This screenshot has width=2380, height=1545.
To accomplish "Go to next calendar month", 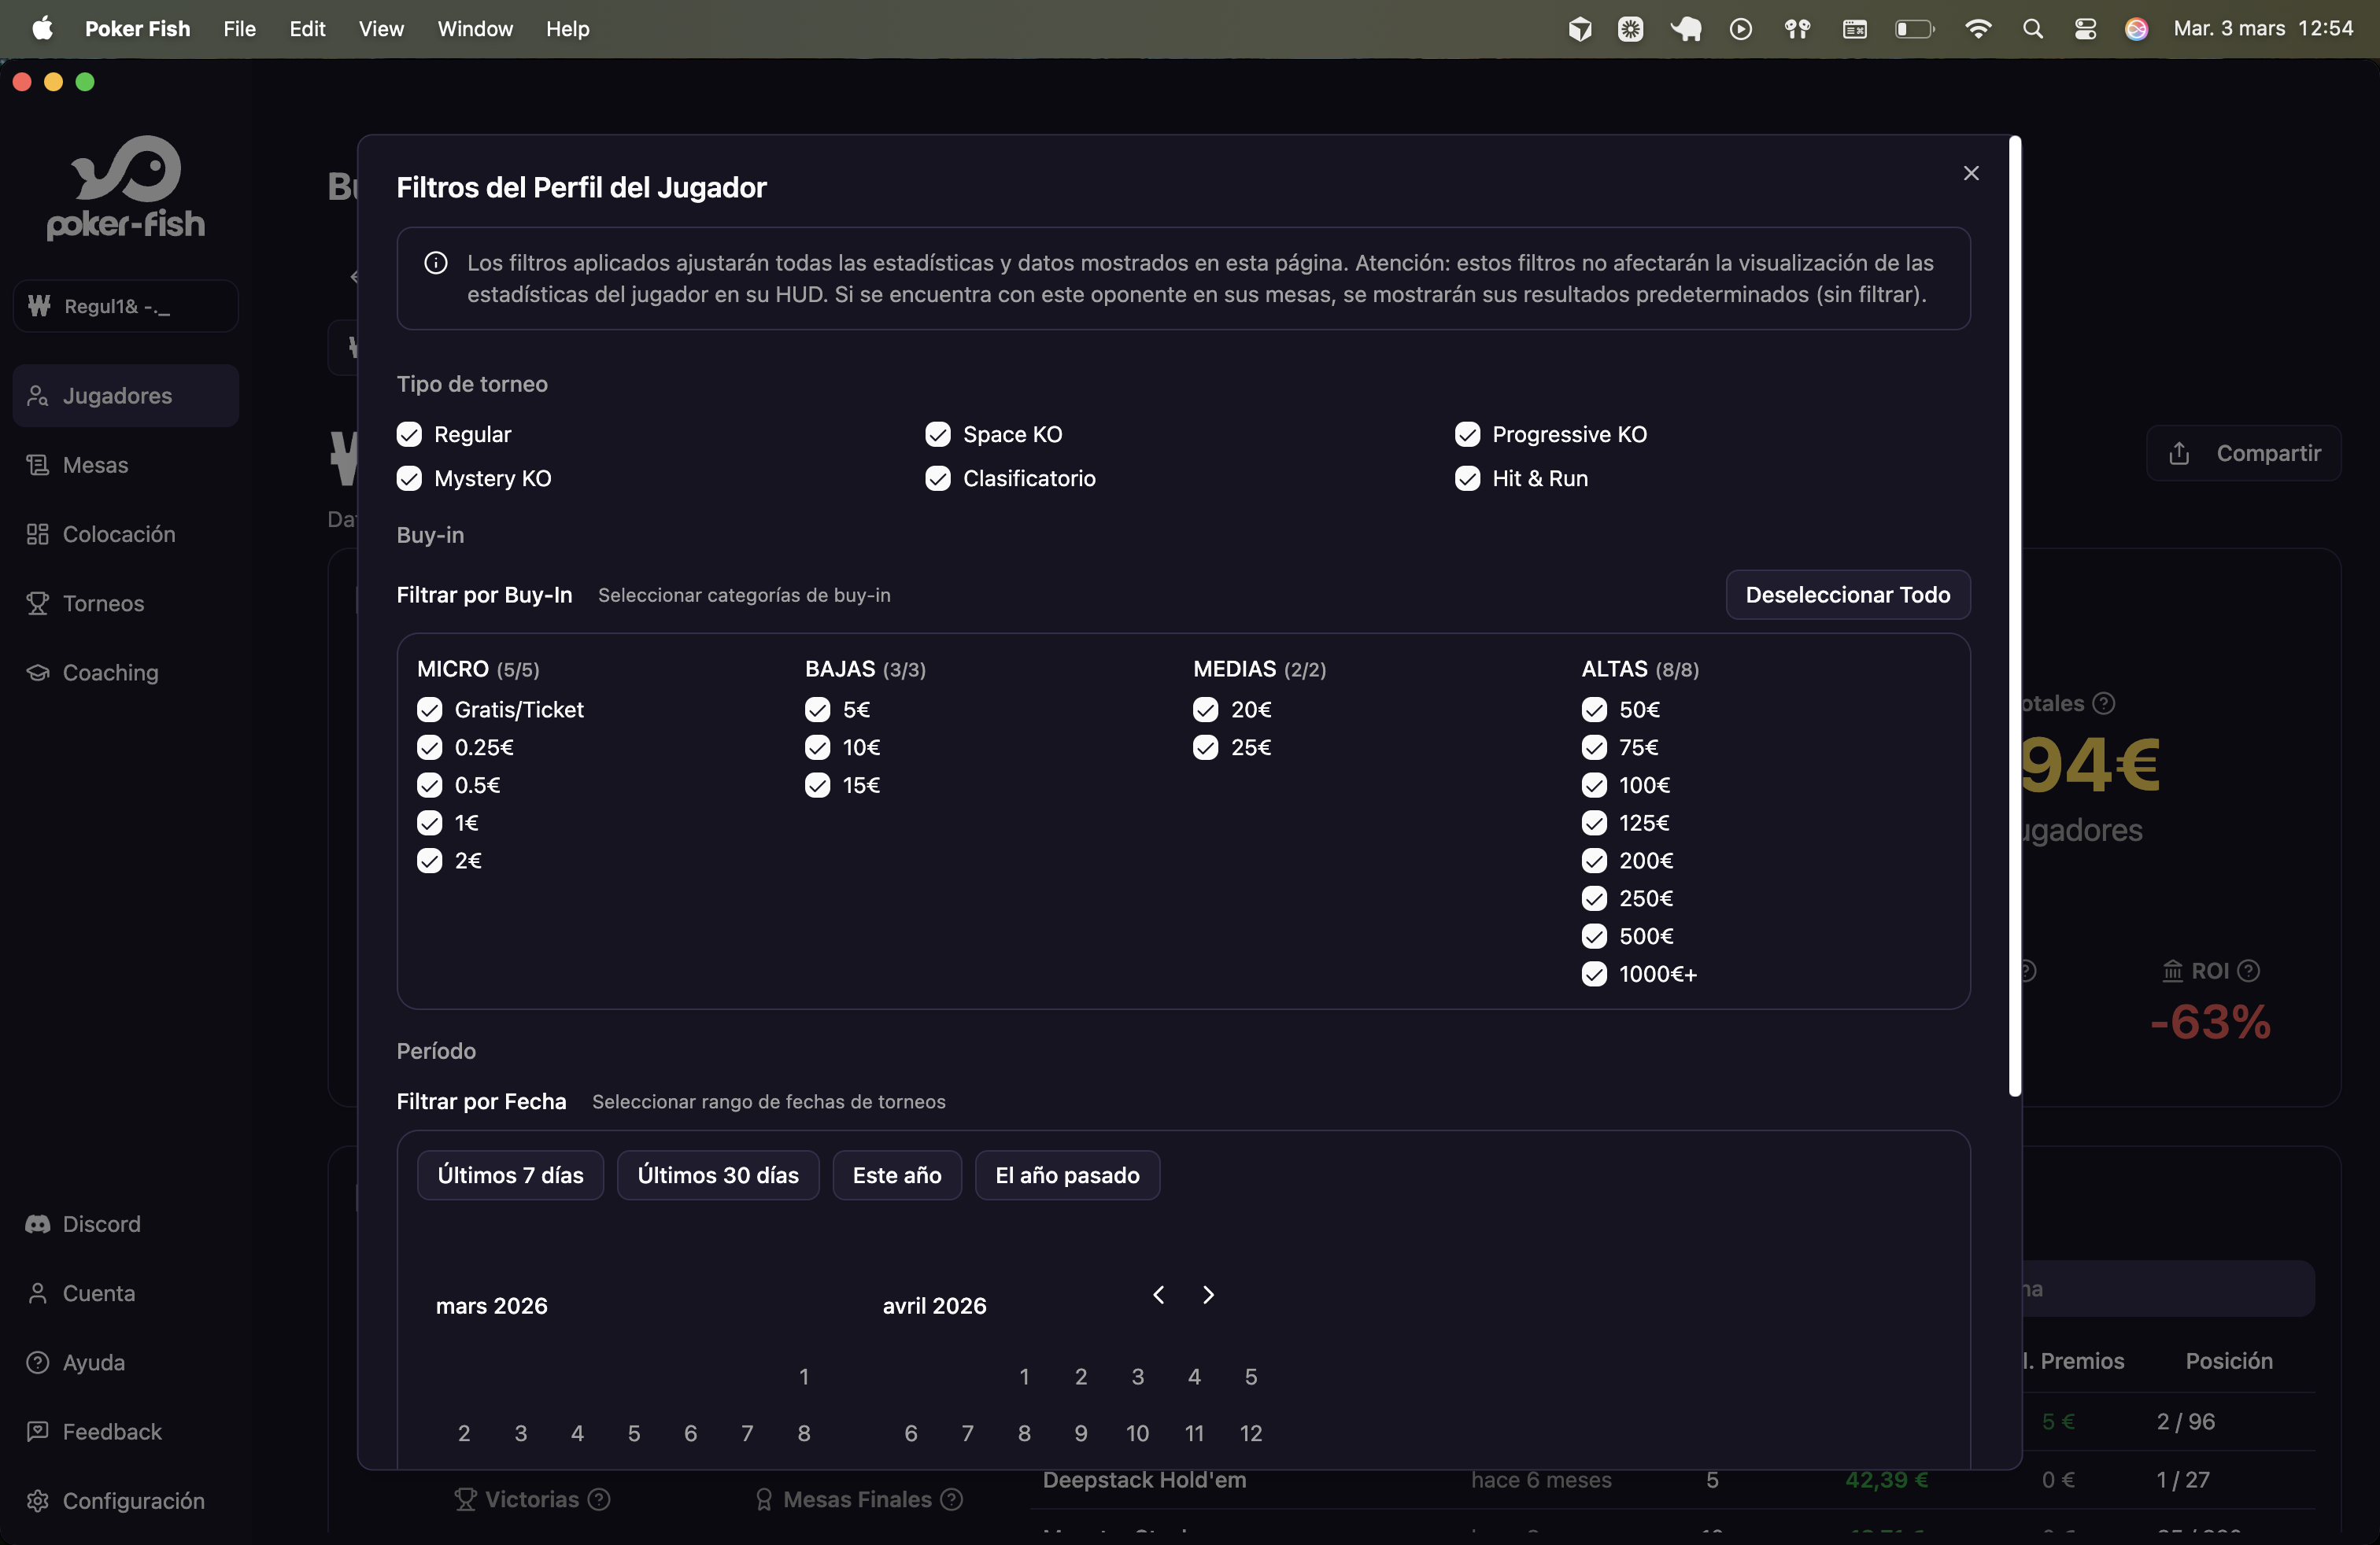I will click(x=1208, y=1295).
